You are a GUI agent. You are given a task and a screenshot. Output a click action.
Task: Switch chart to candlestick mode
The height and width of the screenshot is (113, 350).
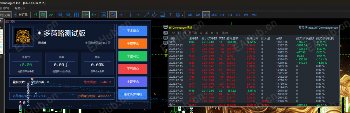tap(43, 15)
